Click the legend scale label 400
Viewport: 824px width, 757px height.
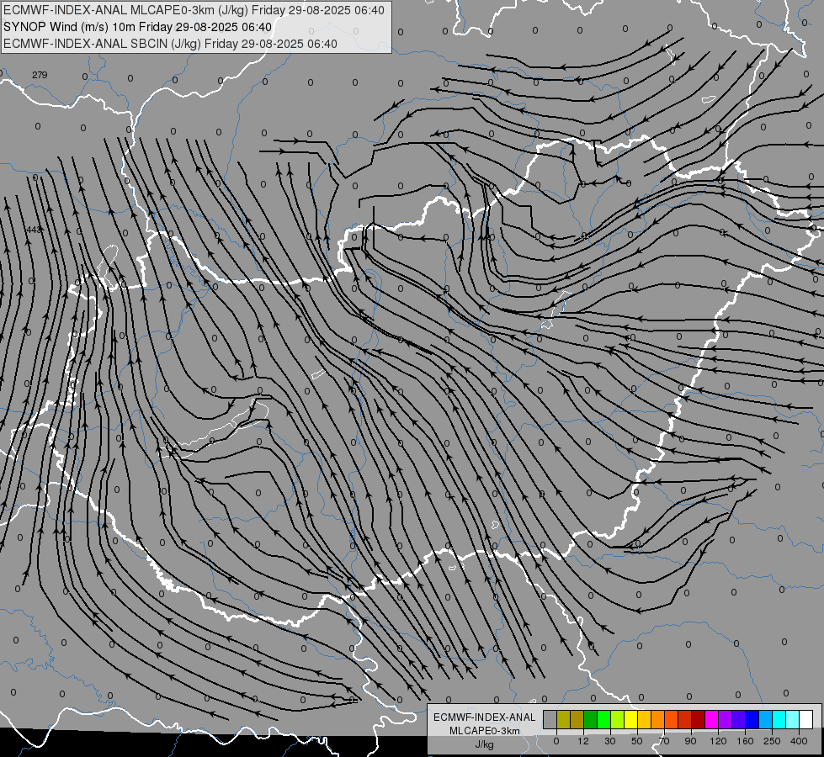point(799,741)
